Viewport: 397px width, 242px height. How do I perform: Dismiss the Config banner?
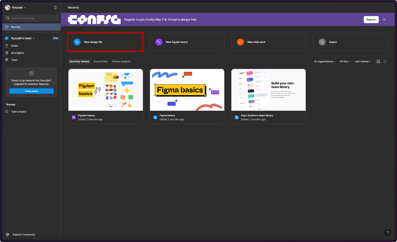[x=384, y=20]
